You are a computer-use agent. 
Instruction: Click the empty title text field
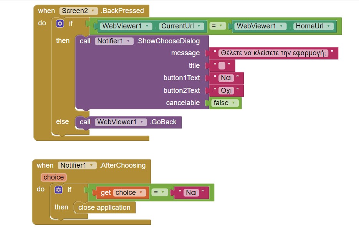222,66
